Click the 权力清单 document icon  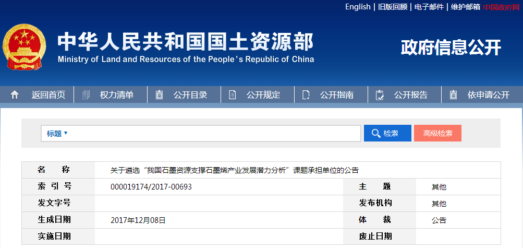click(86, 95)
